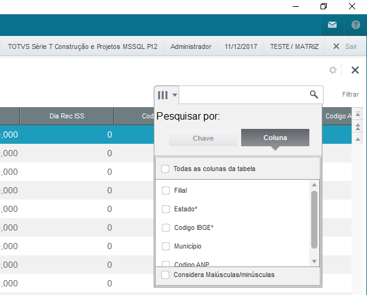Check the Município column checkbox
The height and width of the screenshot is (295, 367).
coord(166,246)
